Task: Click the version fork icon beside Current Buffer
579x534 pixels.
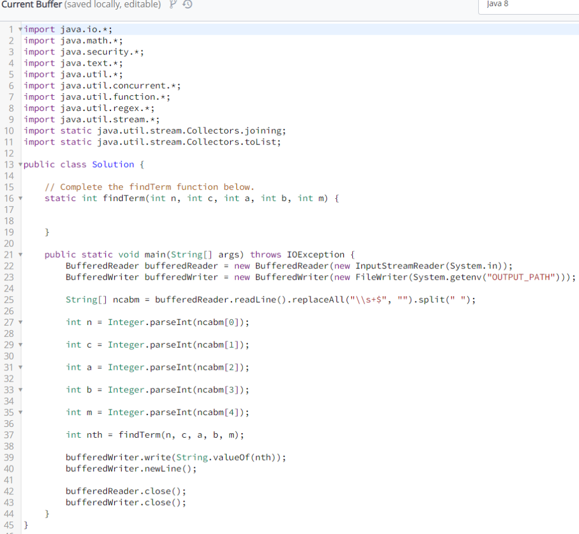Action: click(x=174, y=5)
